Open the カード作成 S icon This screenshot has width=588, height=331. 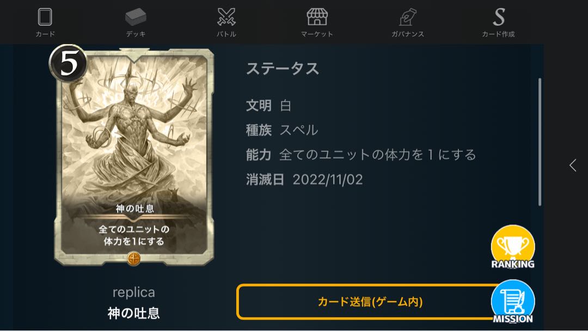coord(499,17)
